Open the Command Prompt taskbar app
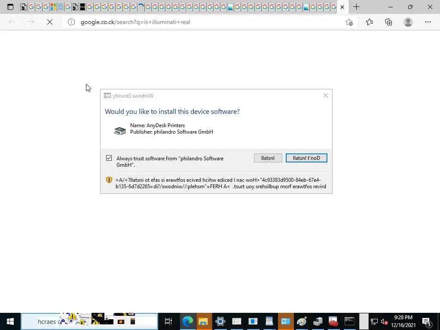Image resolution: width=440 pixels, height=330 pixels. click(349, 321)
